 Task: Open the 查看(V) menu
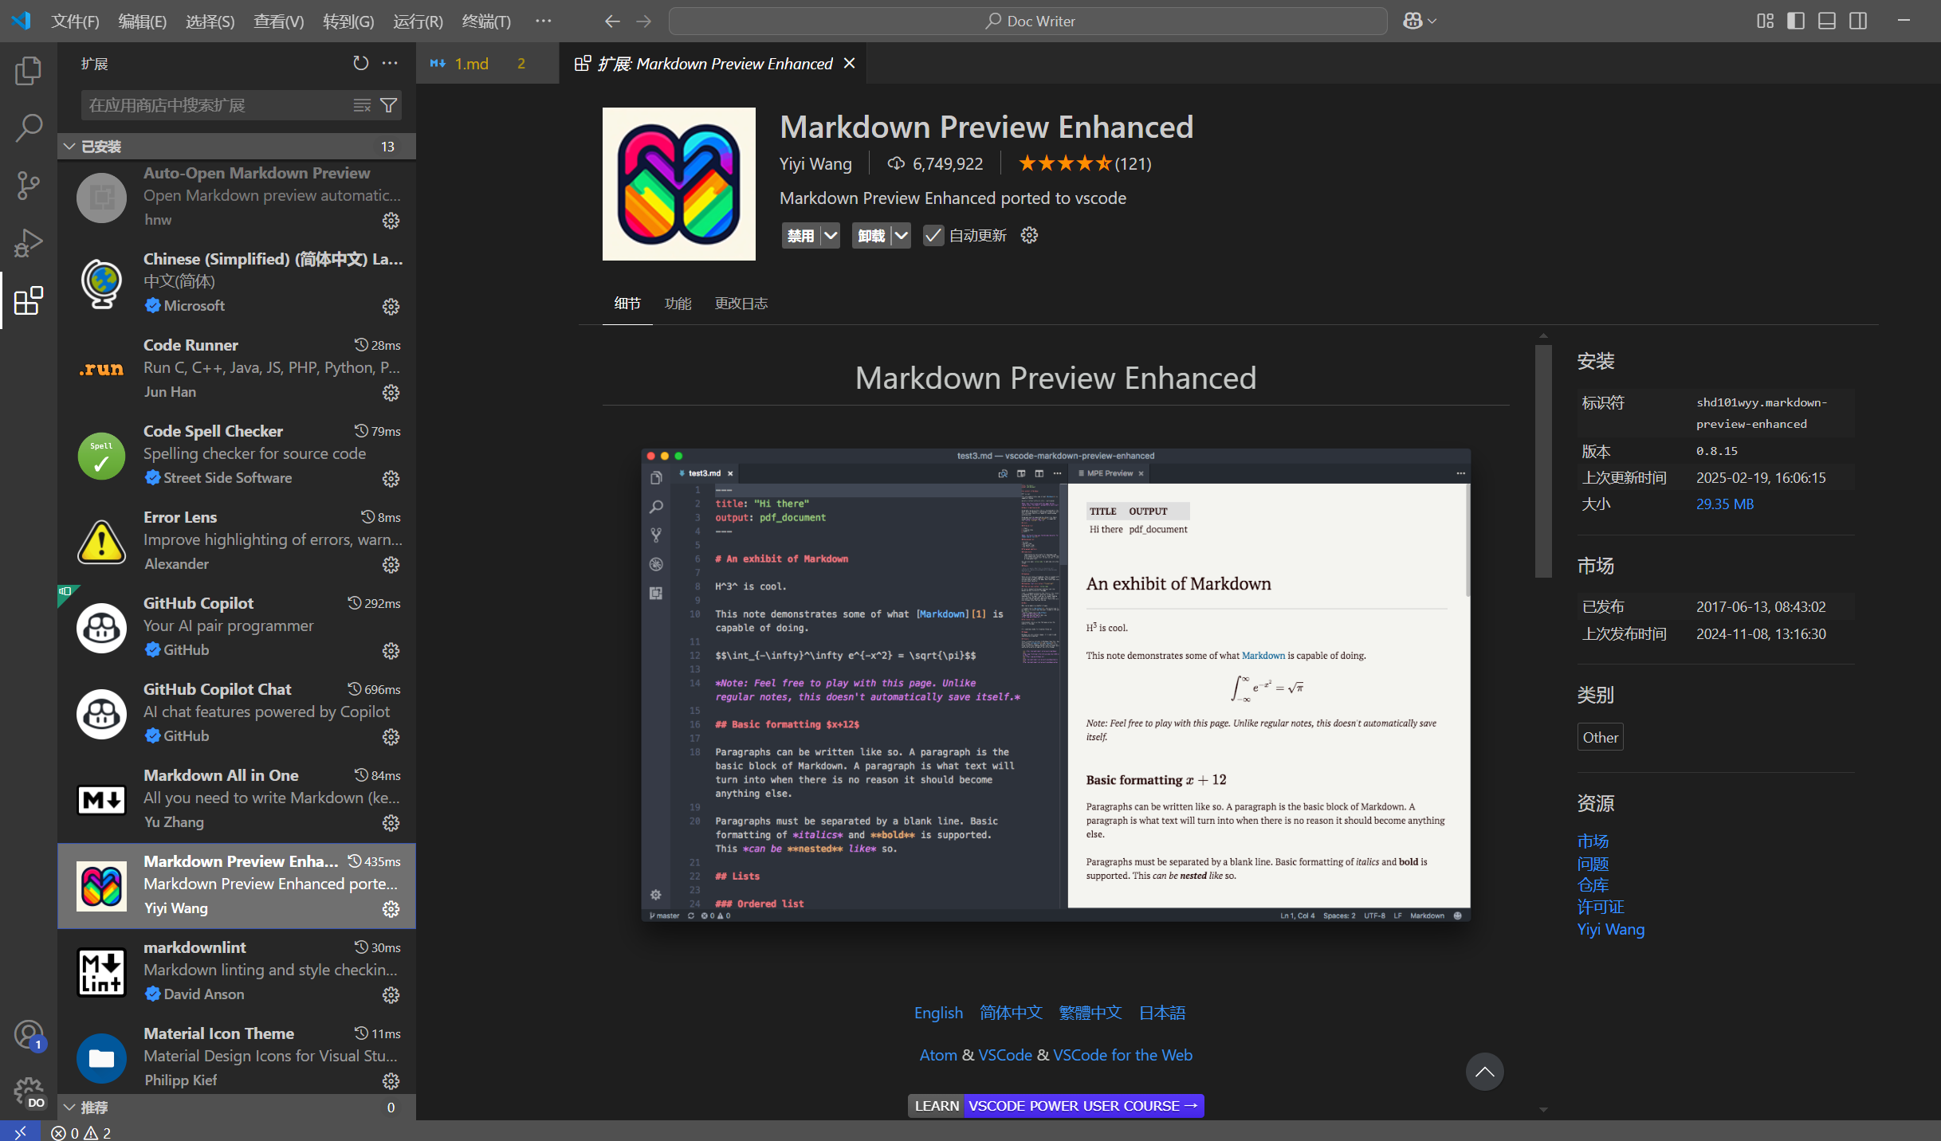coord(277,22)
